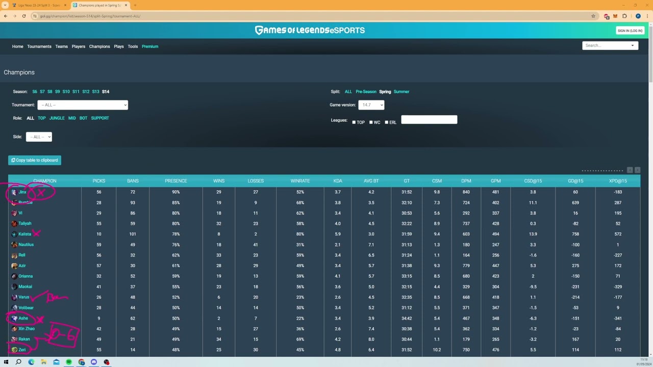Screen dimensions: 653x367
Task: Open the Chrome profile avatar
Action: (638, 16)
